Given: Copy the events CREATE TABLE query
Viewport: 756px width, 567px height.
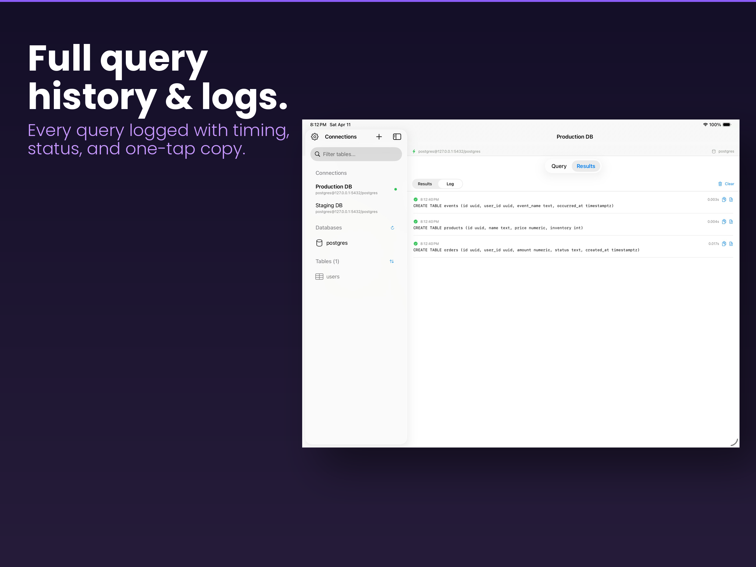Looking at the screenshot, I should 724,200.
